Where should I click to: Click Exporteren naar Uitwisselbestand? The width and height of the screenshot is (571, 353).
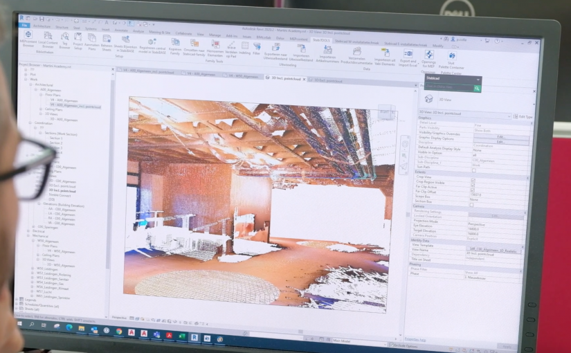[275, 52]
